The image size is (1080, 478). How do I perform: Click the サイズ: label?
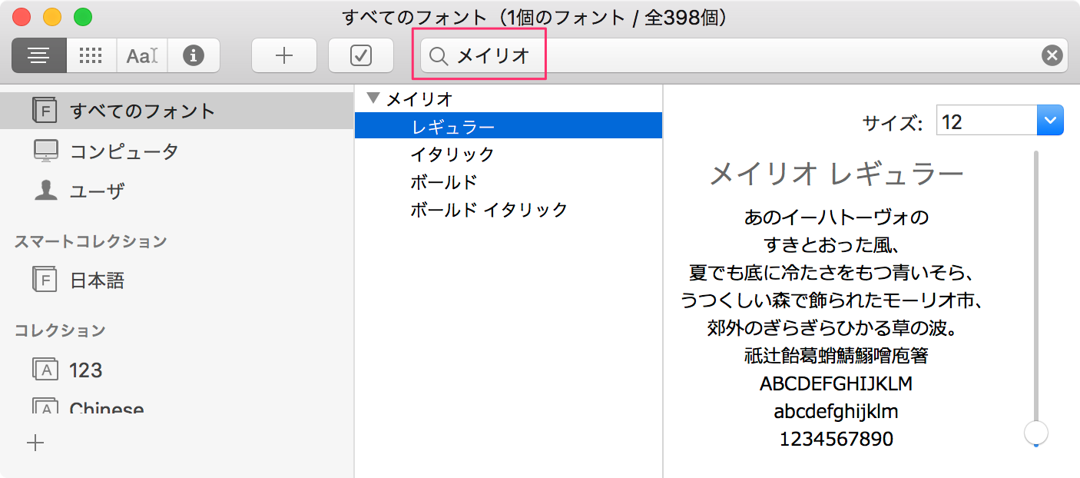point(893,121)
